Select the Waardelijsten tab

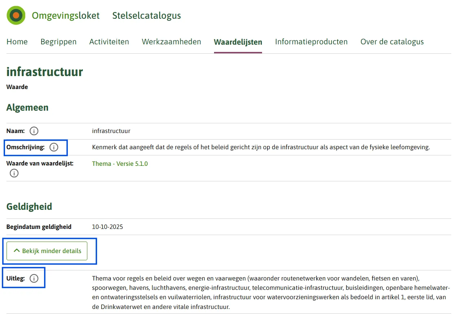point(238,41)
